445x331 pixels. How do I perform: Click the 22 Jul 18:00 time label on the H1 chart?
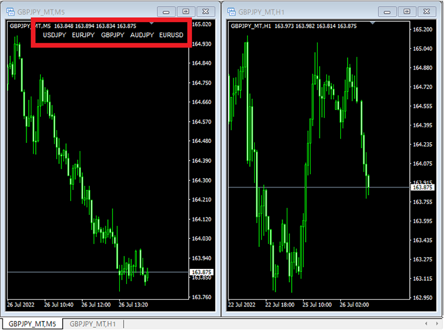pyautogui.click(x=280, y=305)
